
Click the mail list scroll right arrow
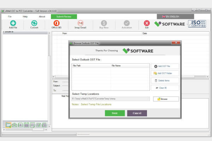(207, 77)
